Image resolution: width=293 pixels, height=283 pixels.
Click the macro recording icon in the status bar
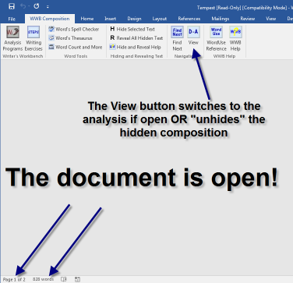(77, 279)
